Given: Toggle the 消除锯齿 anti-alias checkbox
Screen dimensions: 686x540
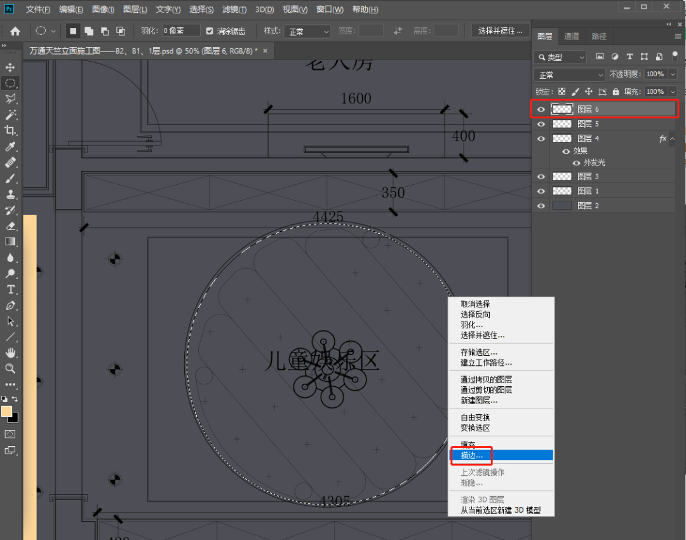Looking at the screenshot, I should point(210,31).
